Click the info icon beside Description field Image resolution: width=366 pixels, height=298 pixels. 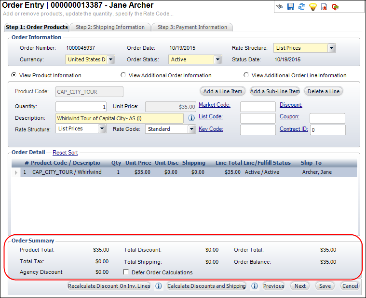point(191,118)
